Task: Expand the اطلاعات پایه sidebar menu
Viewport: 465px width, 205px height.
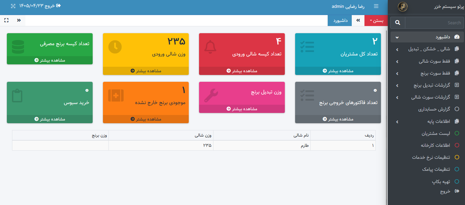Action: (x=427, y=121)
